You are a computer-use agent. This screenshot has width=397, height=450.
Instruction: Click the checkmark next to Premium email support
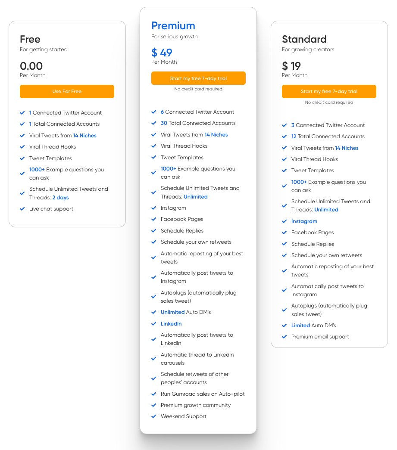click(x=284, y=337)
